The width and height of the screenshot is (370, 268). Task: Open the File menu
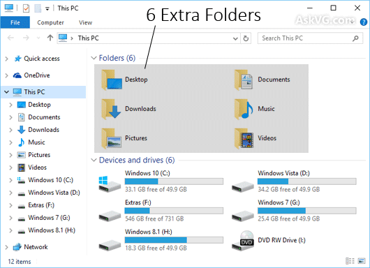[x=15, y=22]
